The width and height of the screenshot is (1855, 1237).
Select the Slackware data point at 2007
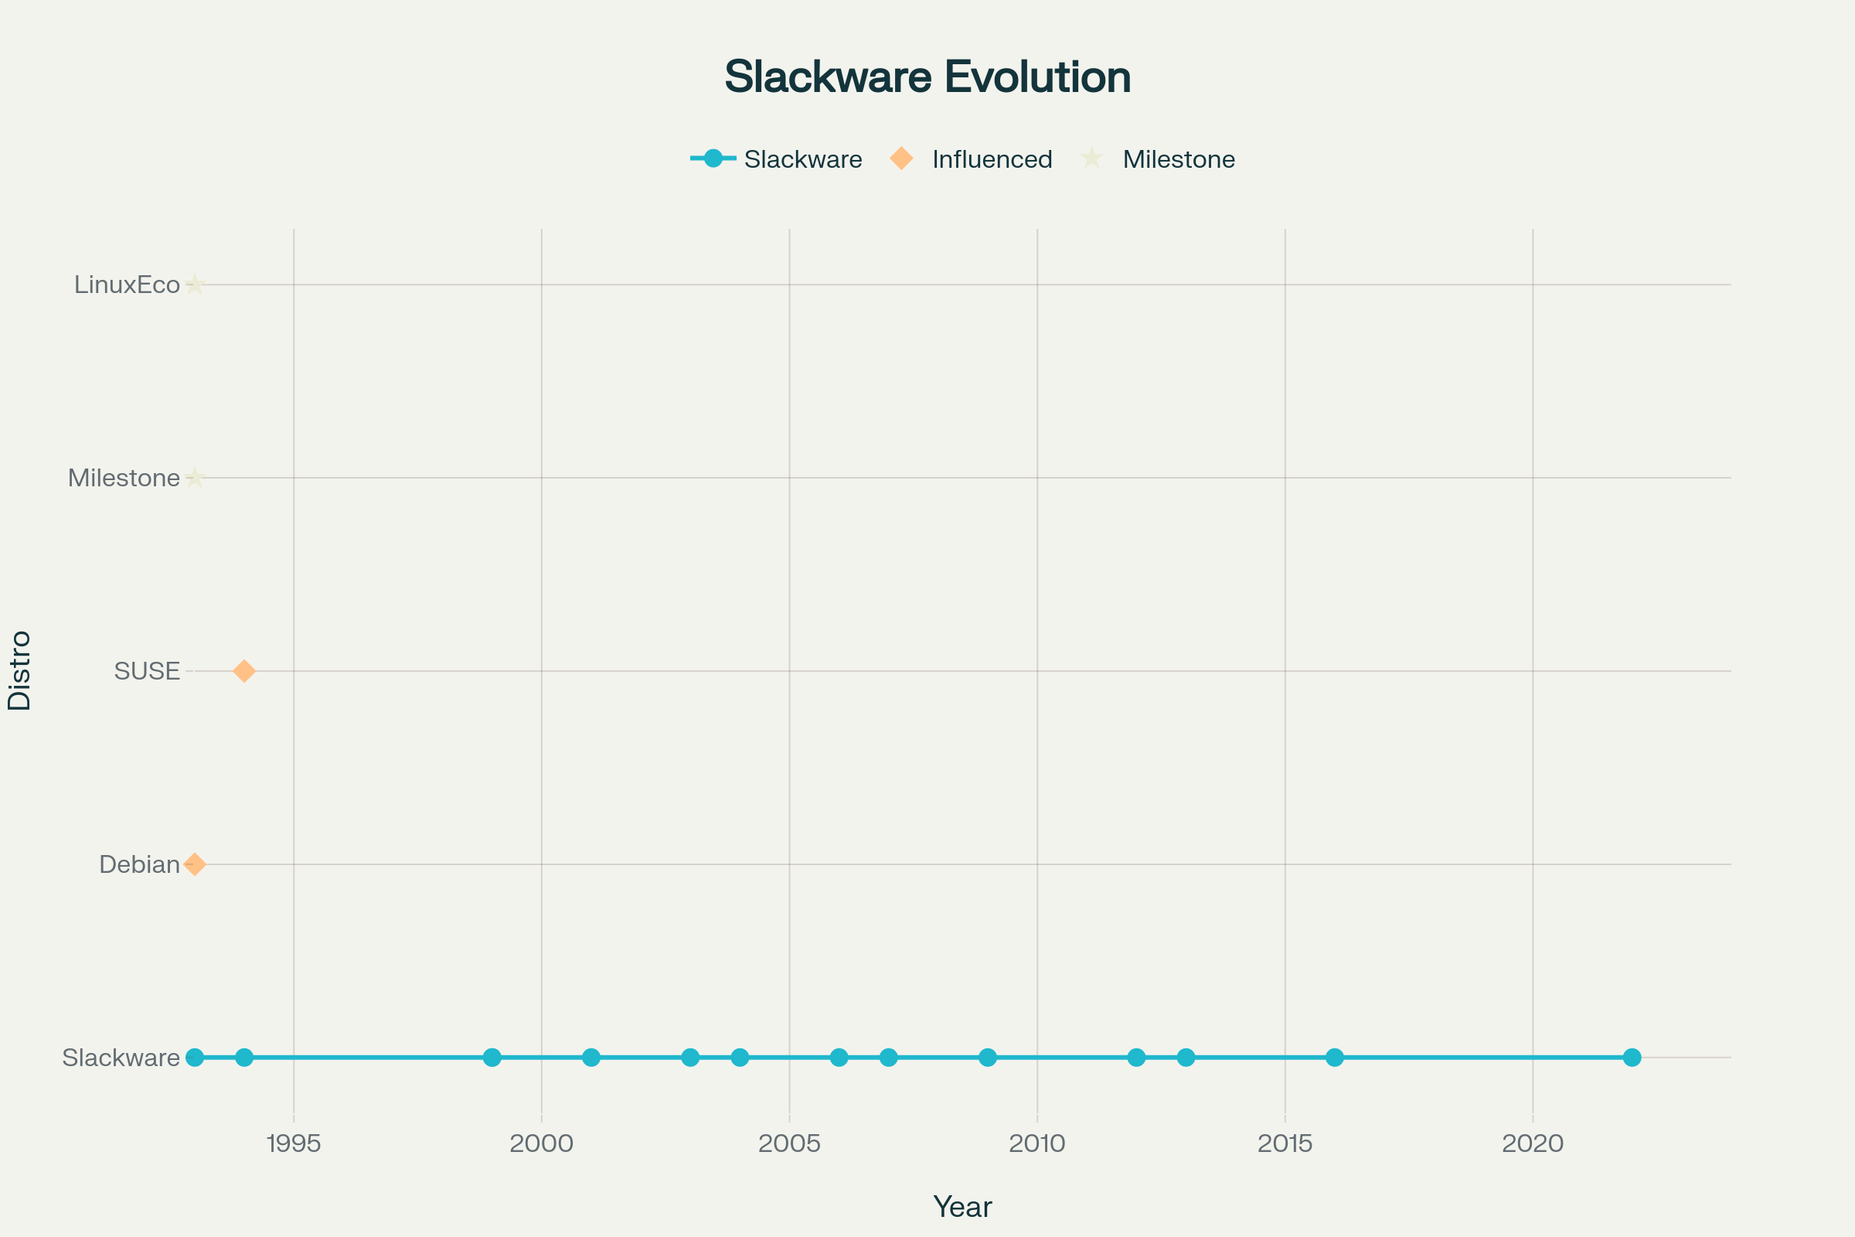[x=889, y=1057]
